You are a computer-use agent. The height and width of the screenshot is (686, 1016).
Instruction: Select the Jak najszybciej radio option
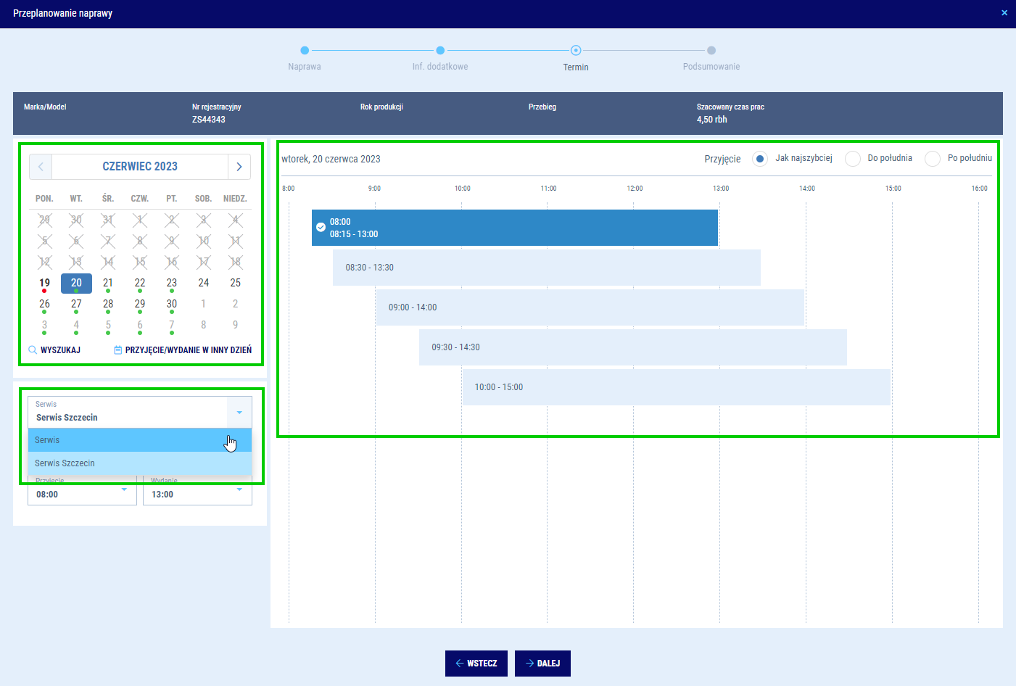pyautogui.click(x=759, y=159)
